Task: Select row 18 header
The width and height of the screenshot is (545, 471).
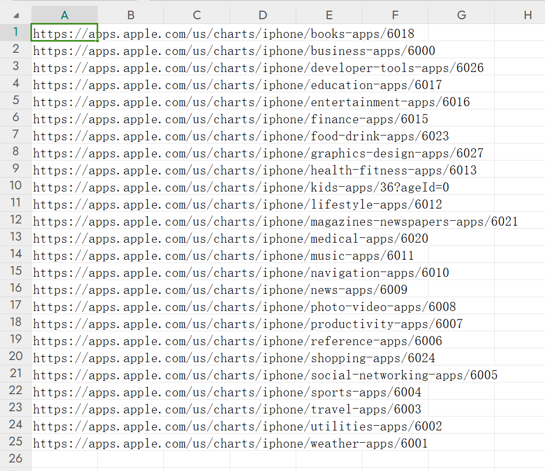Action: pyautogui.click(x=15, y=322)
